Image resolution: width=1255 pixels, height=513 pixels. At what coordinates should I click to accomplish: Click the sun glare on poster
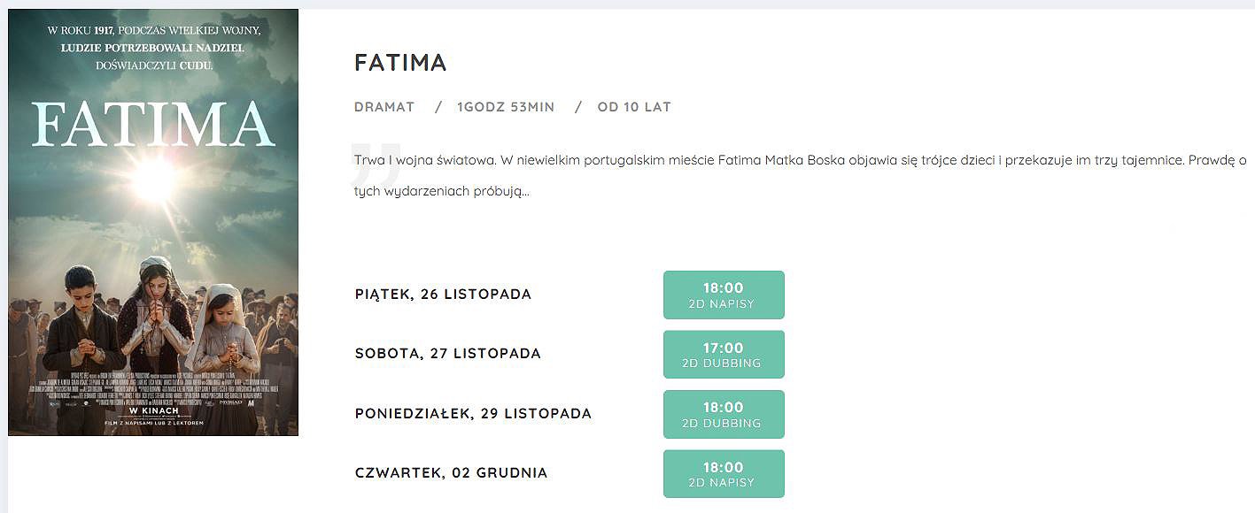pos(153,179)
